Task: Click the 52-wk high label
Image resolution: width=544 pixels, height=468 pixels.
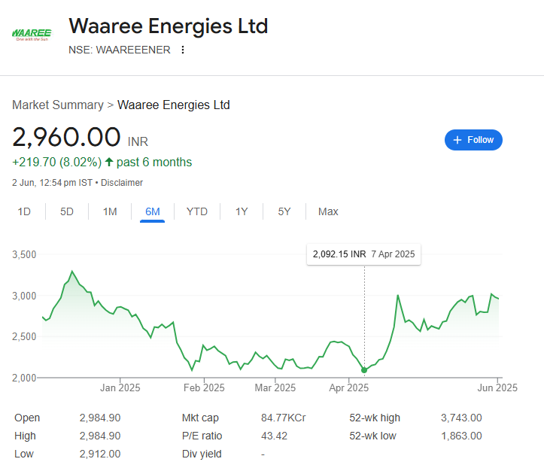Action: 375,418
